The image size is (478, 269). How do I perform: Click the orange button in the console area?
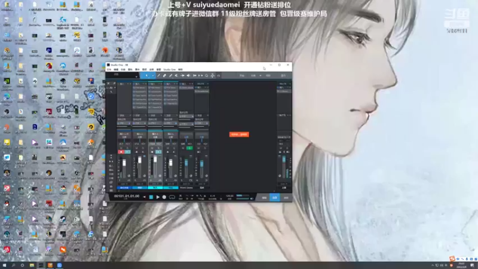click(239, 134)
